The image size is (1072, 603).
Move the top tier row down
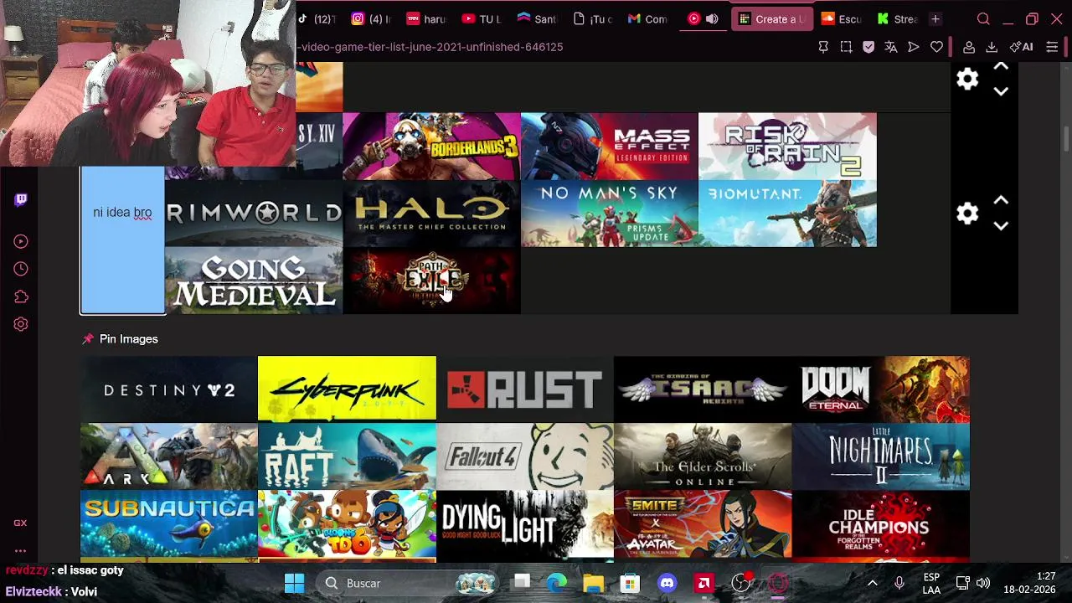(x=1001, y=91)
